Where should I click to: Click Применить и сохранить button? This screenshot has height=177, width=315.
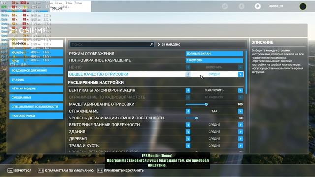point(121,171)
